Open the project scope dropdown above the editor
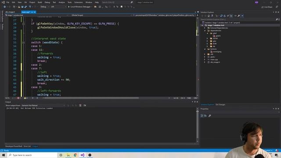Image resolution: width=281 pixels, height=158 pixels. pyautogui.click(x=37, y=15)
